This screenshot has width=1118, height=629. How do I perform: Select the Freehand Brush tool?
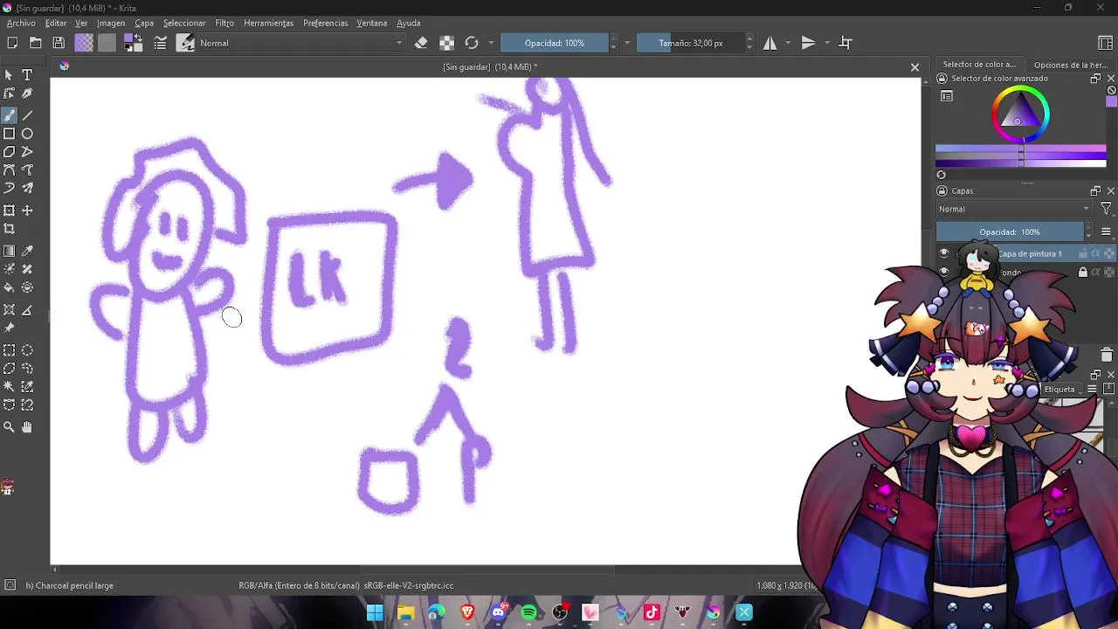point(9,115)
